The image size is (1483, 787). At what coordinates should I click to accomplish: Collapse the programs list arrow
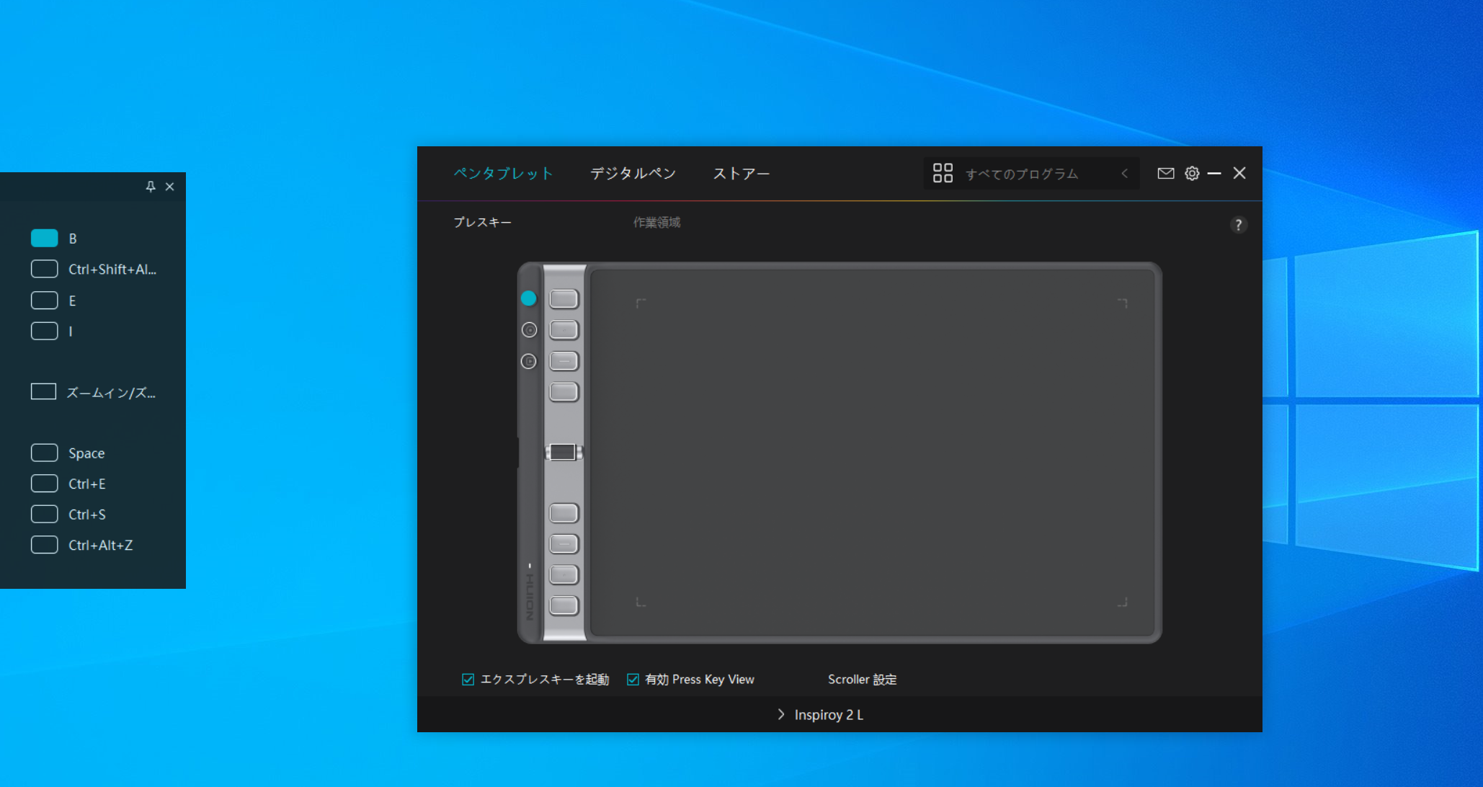[1124, 173]
